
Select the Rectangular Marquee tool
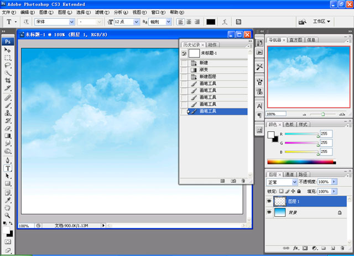point(7,57)
